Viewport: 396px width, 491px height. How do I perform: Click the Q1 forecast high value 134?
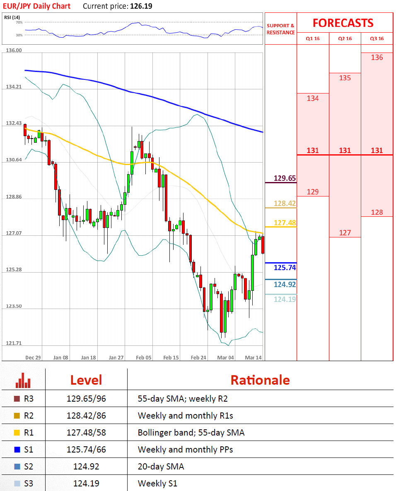coord(313,98)
